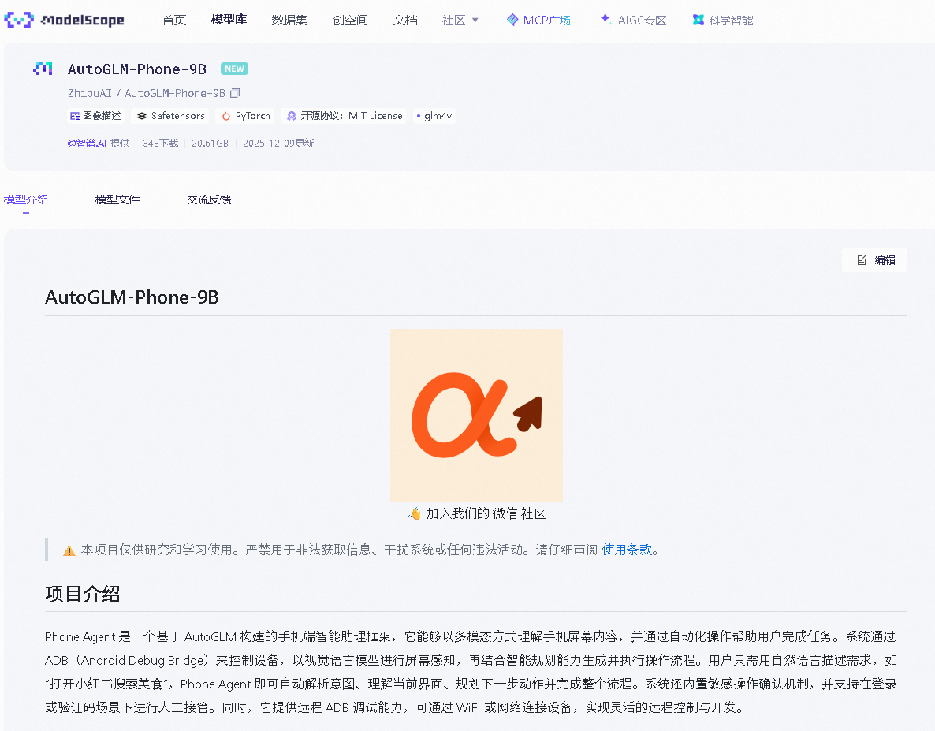
Task: Click the AIGC专区 sparkle icon
Action: click(x=604, y=20)
